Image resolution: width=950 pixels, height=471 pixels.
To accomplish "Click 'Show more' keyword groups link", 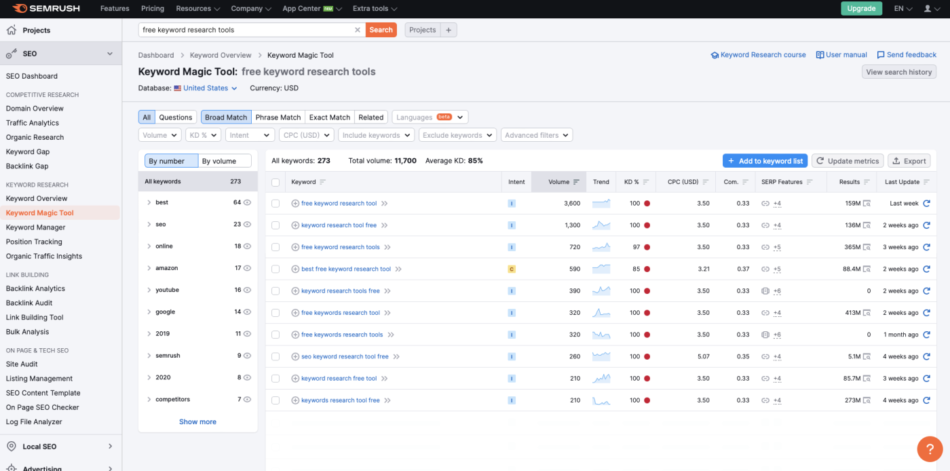I will click(197, 421).
